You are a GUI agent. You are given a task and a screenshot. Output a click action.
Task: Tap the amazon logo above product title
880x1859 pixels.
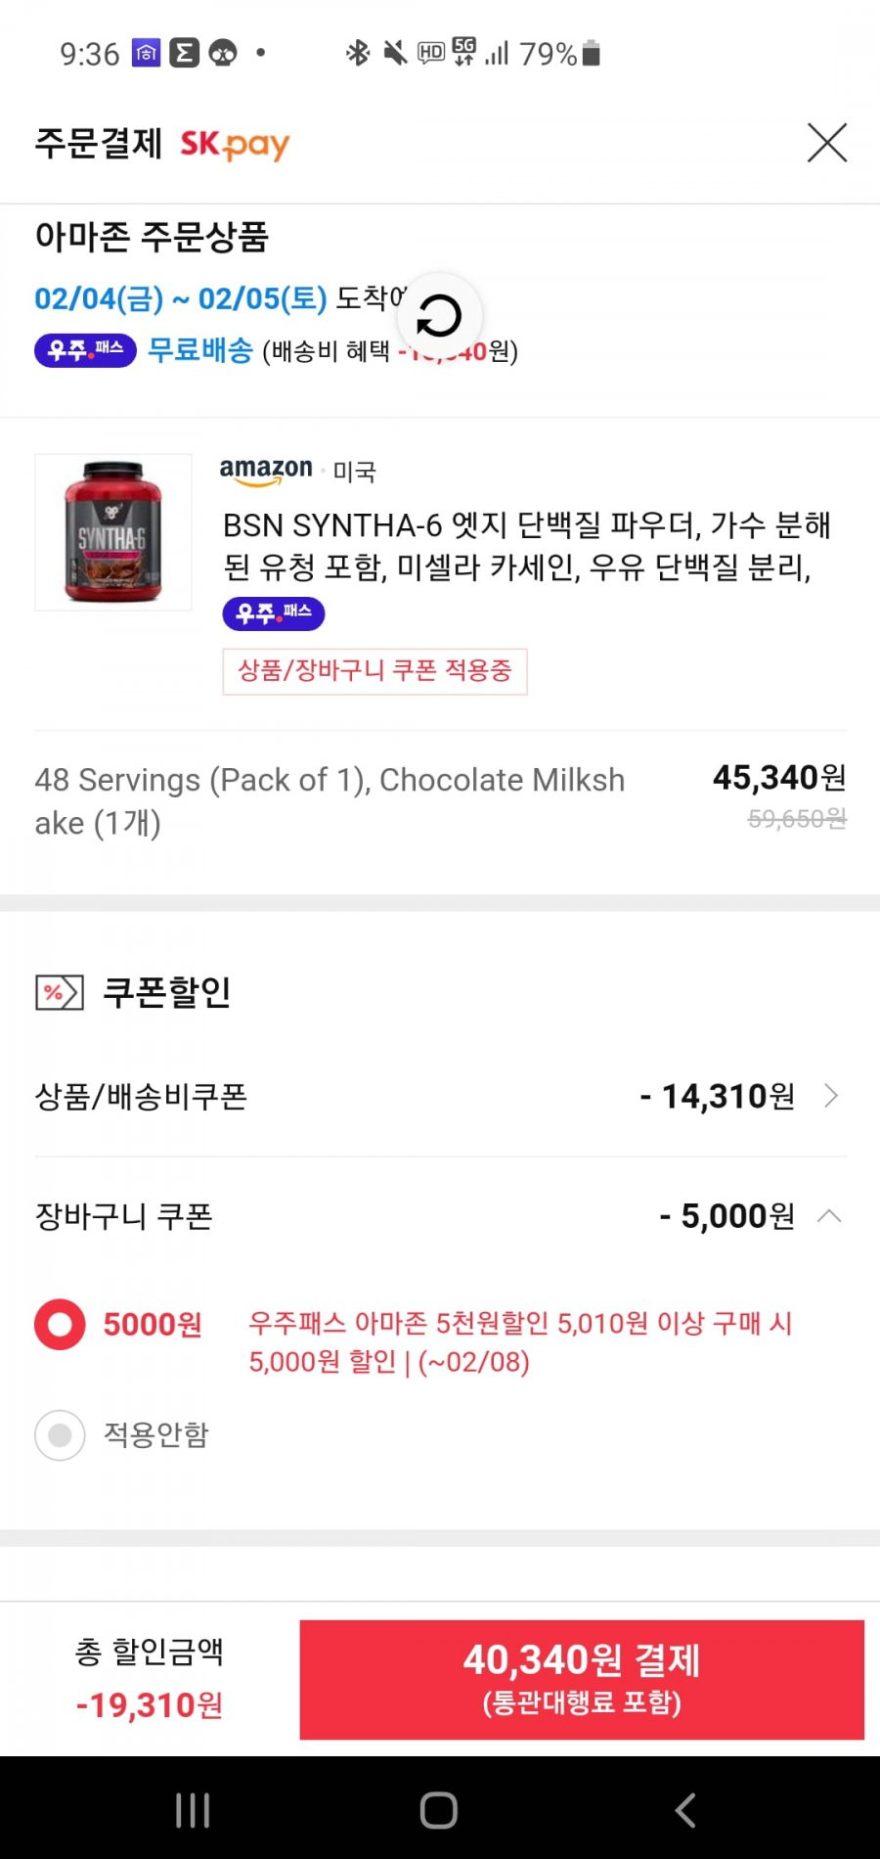pos(266,471)
